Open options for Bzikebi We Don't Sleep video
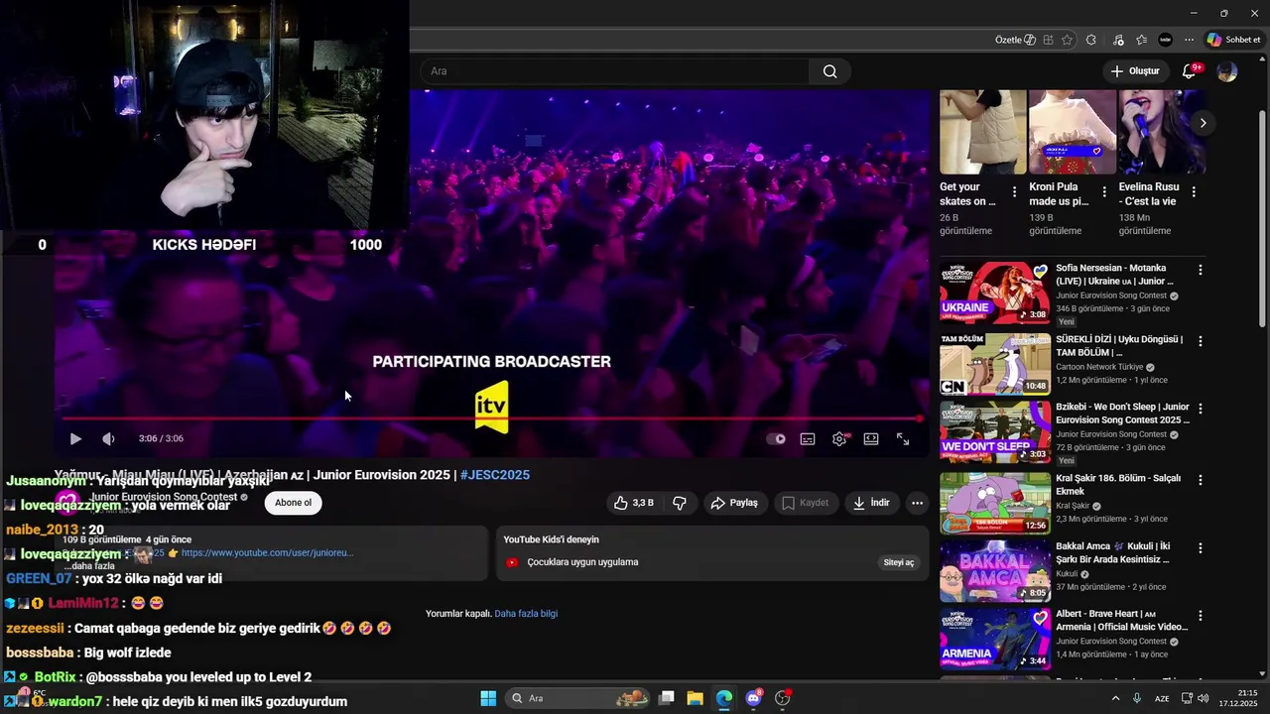The image size is (1270, 714). (1200, 409)
